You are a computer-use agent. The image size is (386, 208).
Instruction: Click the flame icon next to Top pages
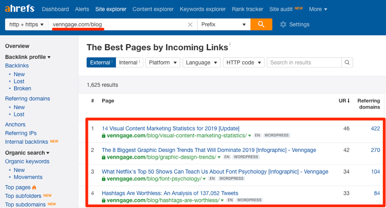point(34,187)
